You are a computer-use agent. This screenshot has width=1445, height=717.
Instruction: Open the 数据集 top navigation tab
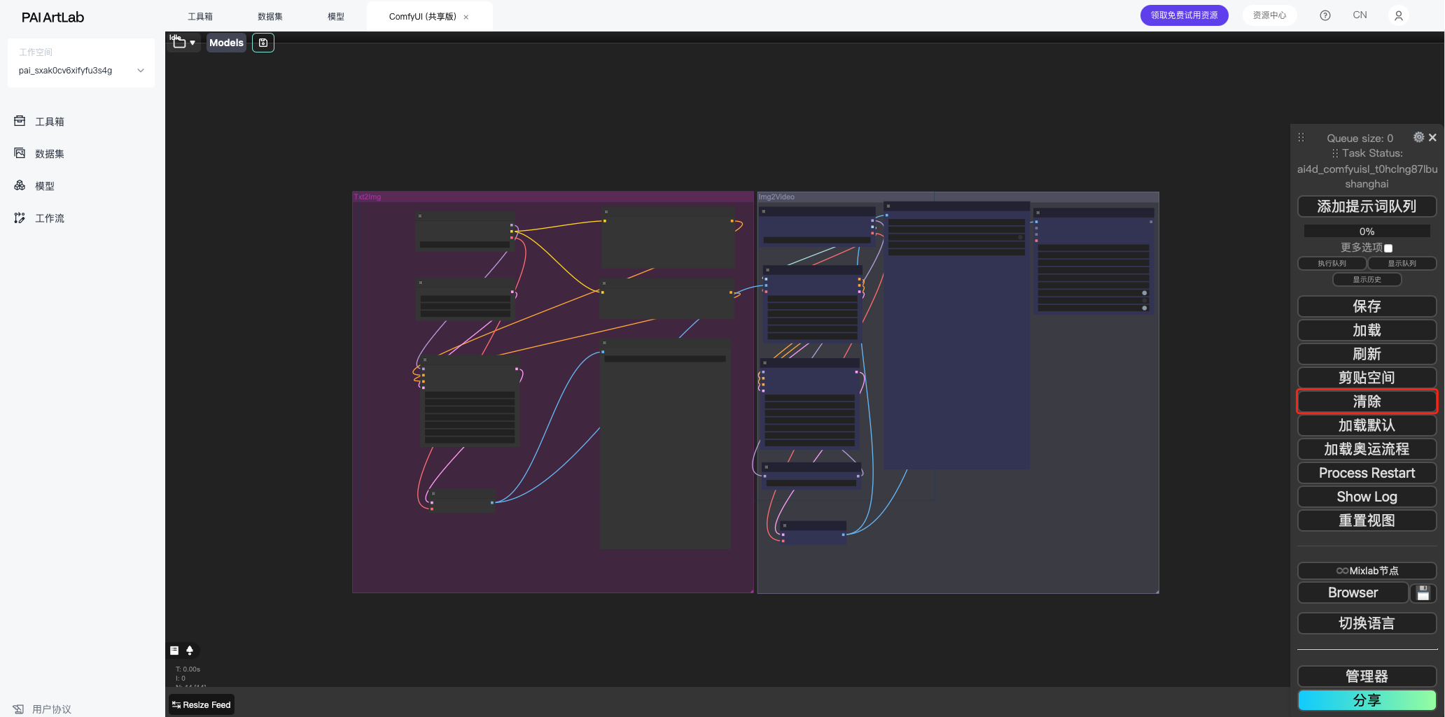click(x=270, y=16)
